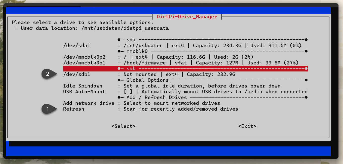This screenshot has width=343, height=164.
Task: Click the DietPi-Drive_Manager title text
Action: (187, 17)
